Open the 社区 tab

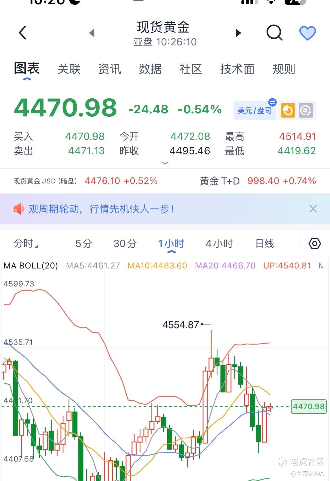point(191,69)
